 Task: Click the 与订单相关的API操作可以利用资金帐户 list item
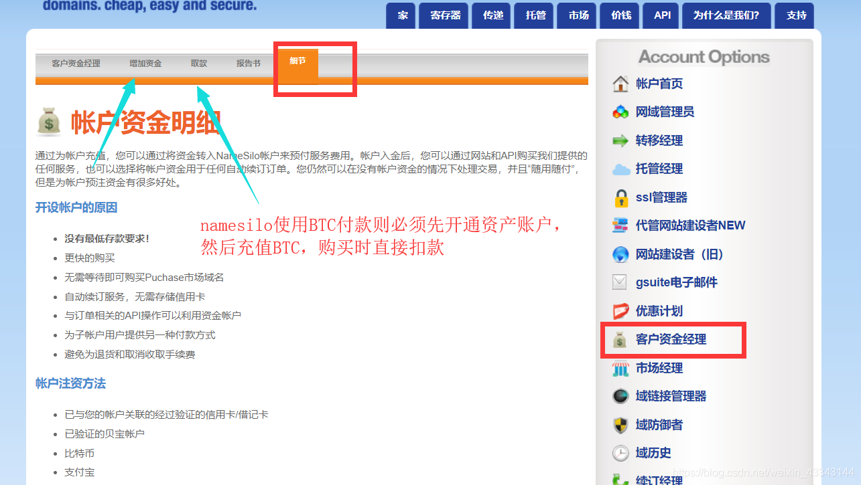pyautogui.click(x=153, y=315)
